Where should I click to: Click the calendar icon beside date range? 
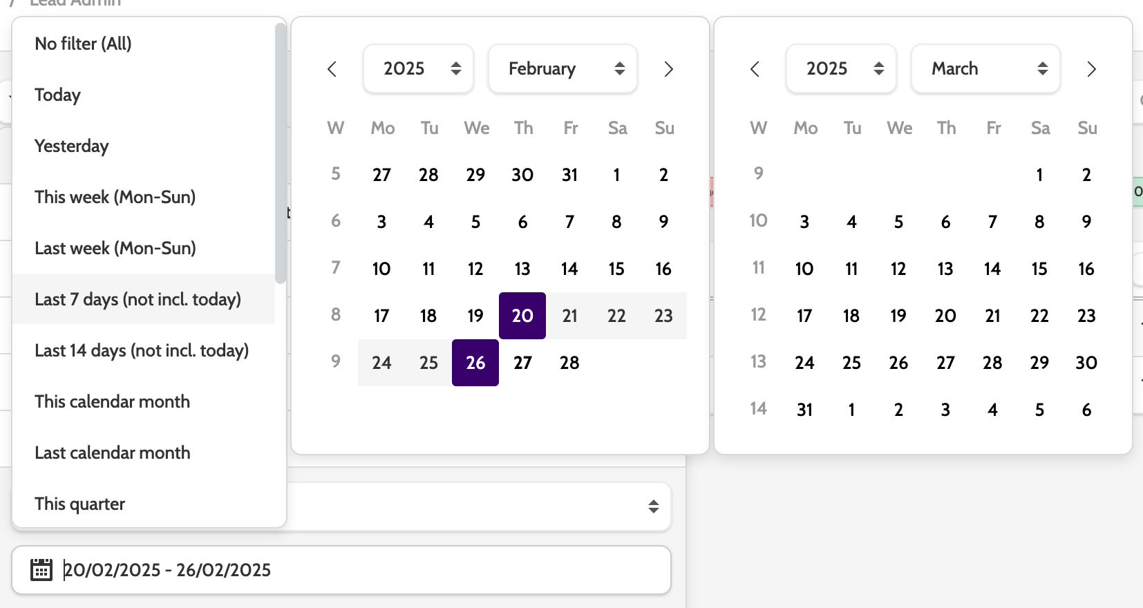pyautogui.click(x=41, y=570)
